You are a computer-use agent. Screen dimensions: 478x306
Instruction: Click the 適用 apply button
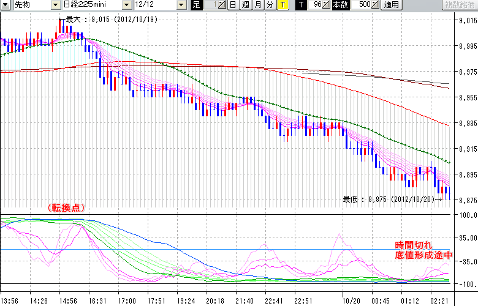point(392,5)
